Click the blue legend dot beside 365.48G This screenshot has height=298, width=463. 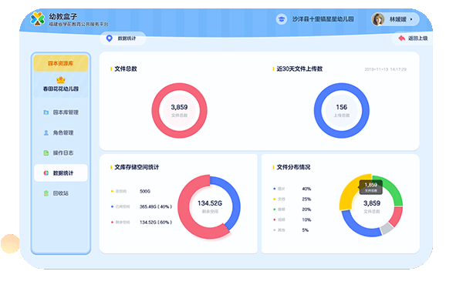pyautogui.click(x=112, y=206)
